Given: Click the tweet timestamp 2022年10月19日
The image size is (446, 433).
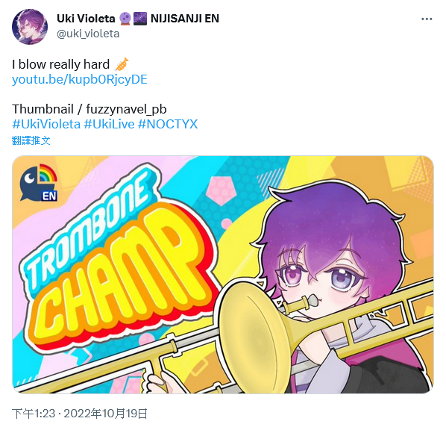Looking at the screenshot, I should (105, 414).
